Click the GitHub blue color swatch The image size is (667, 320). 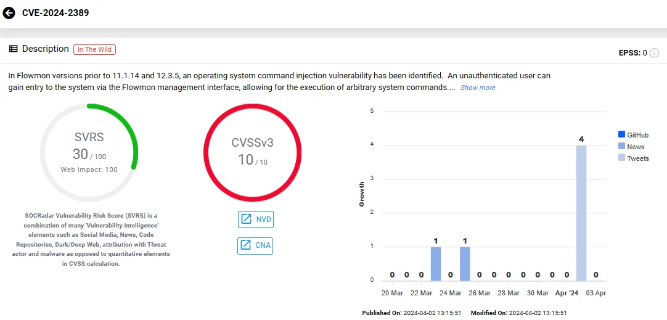[x=621, y=134]
